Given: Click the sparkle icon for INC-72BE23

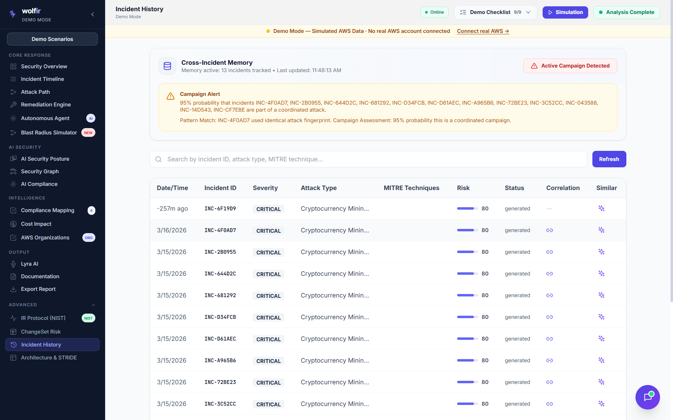Looking at the screenshot, I should click(x=601, y=382).
